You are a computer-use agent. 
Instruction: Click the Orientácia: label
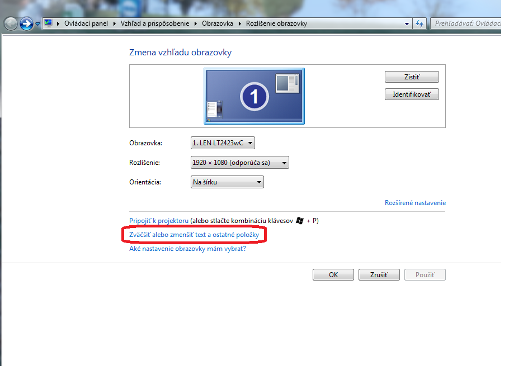145,182
